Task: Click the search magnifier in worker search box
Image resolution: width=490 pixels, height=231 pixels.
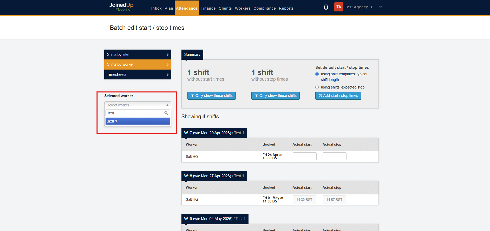Action: pos(166,113)
